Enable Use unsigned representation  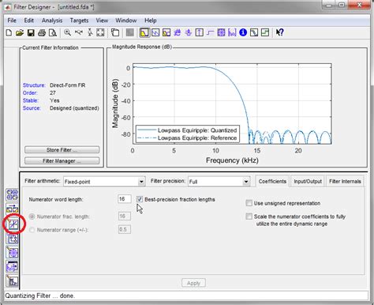point(249,203)
